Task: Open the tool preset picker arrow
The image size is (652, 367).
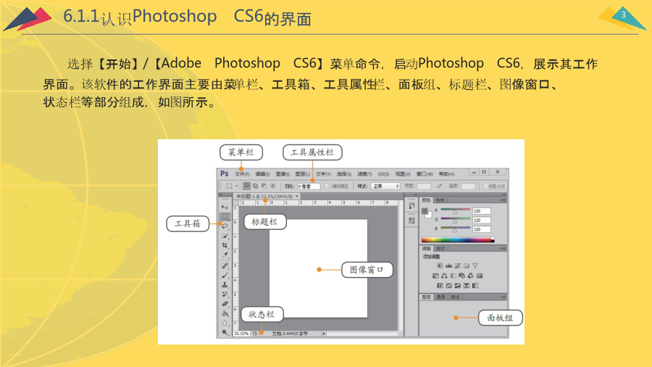Action: click(237, 186)
